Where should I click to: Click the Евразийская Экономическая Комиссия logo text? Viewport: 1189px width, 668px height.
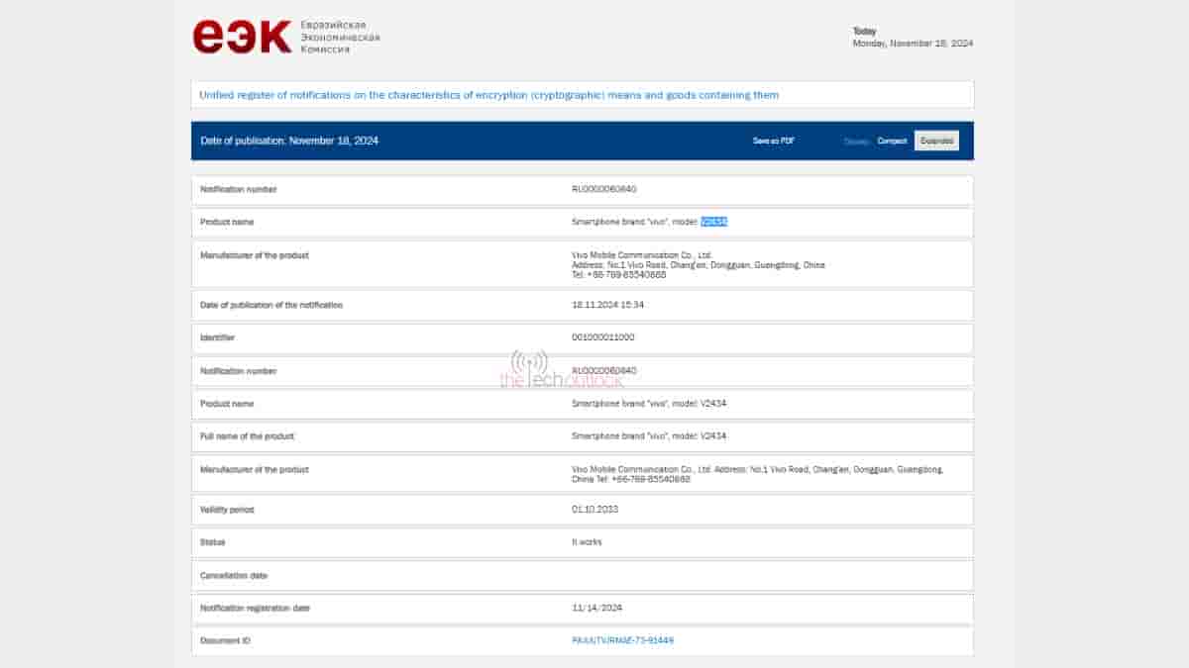pyautogui.click(x=338, y=37)
